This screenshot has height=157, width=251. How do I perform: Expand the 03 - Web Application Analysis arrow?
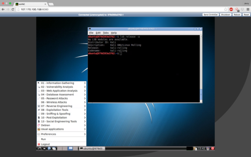[x=85, y=91]
